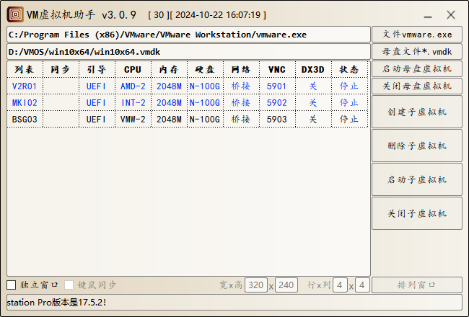Click 创建子虚拟机 button
Screen dimensions: 469x317
(417, 112)
